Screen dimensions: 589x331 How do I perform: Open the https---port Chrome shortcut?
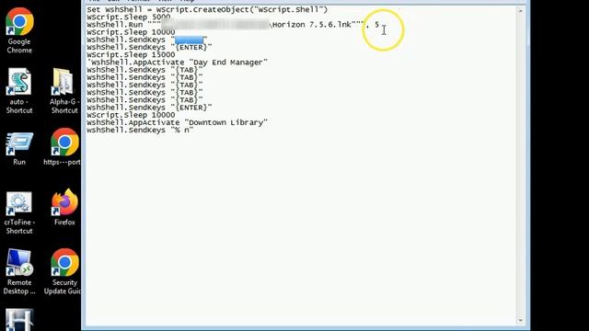point(64,147)
